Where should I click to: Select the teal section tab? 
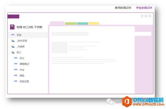[x=83, y=24]
